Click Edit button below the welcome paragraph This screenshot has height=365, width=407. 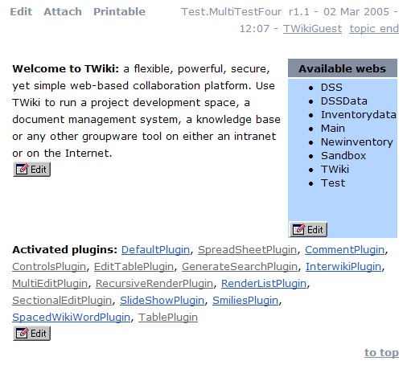point(31,170)
